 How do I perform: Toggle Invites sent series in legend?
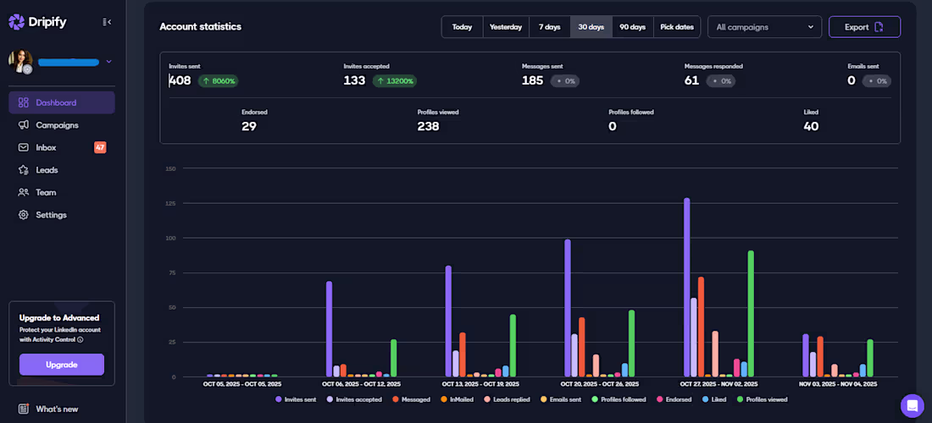coord(296,400)
